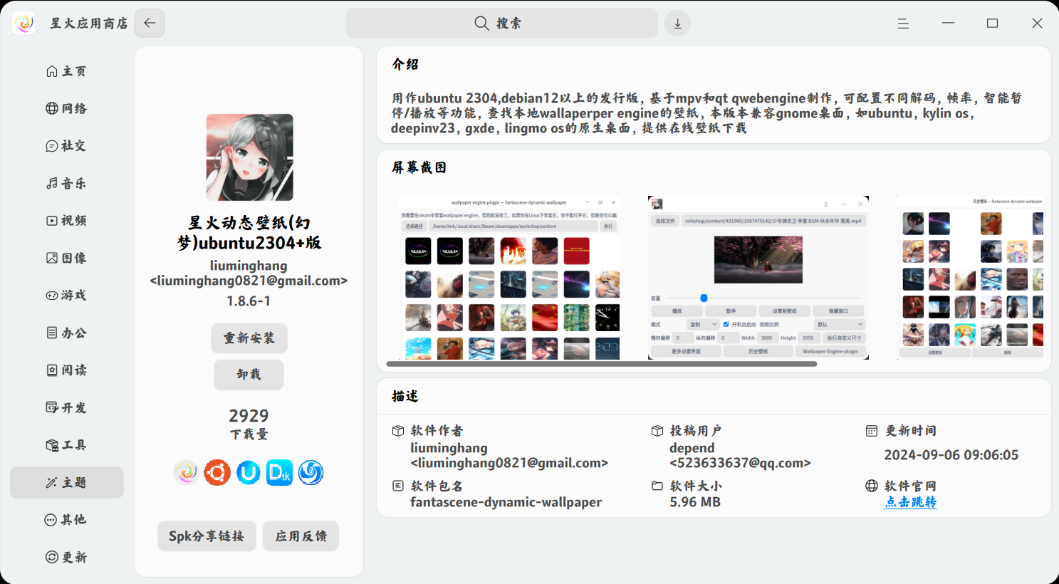This screenshot has width=1059, height=584.
Task: Open the 工具 tools category
Action: click(x=67, y=445)
